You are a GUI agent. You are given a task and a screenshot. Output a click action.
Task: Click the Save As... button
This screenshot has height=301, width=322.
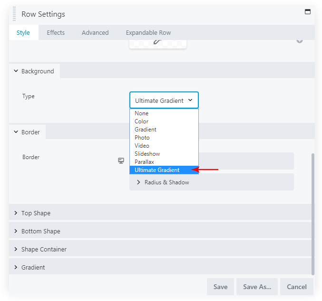tap(257, 287)
